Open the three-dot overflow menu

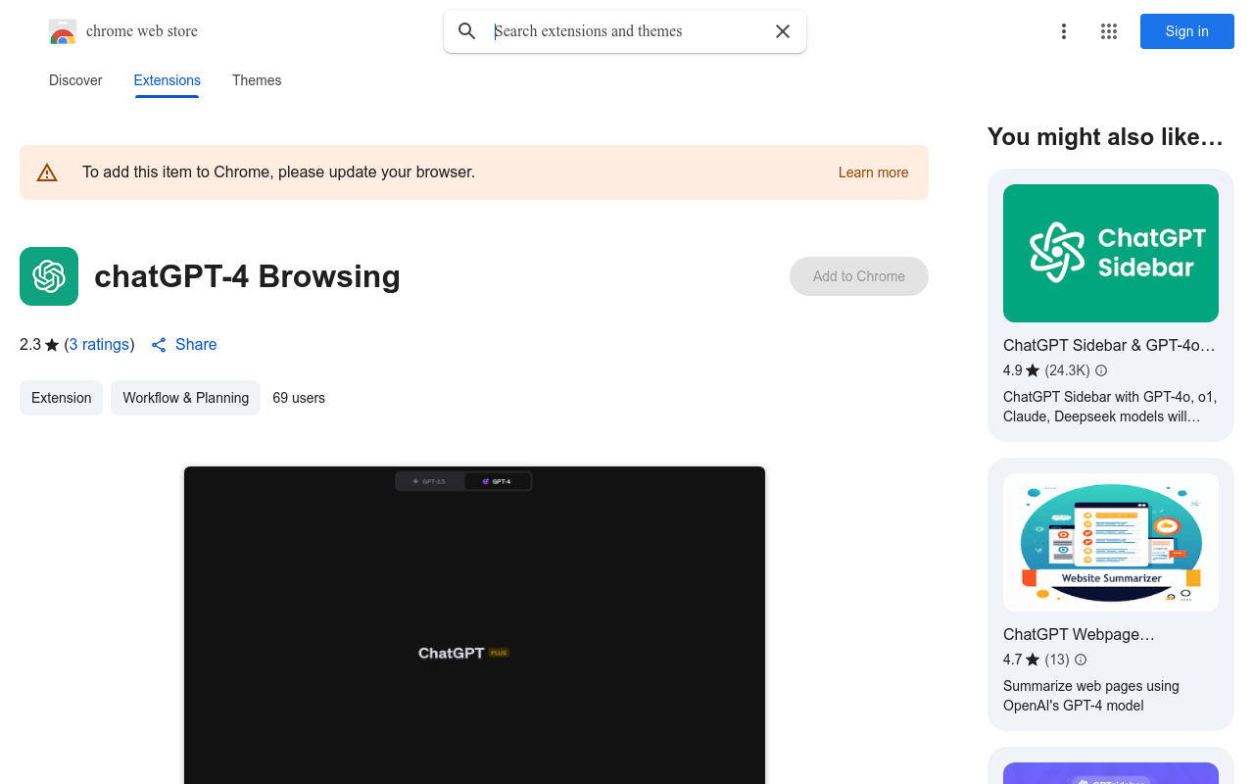[1063, 31]
